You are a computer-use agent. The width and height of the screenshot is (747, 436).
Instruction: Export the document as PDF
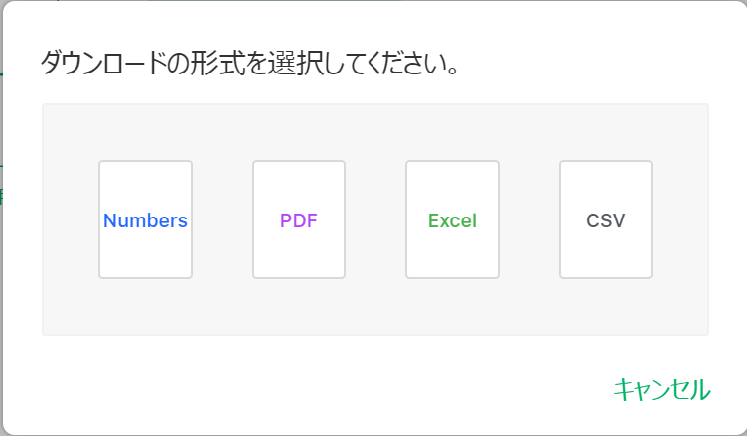point(299,219)
